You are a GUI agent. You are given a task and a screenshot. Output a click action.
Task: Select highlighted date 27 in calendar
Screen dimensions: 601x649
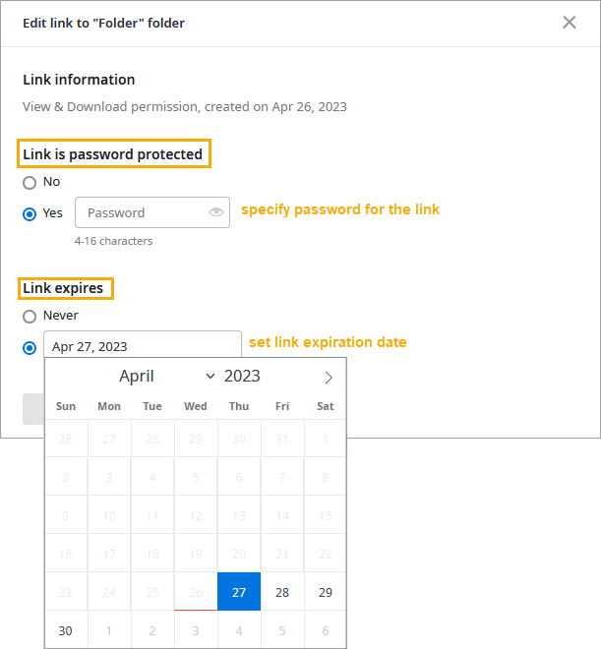click(x=239, y=592)
